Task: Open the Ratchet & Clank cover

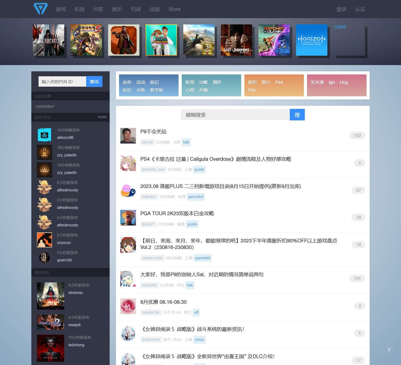Action: click(274, 40)
